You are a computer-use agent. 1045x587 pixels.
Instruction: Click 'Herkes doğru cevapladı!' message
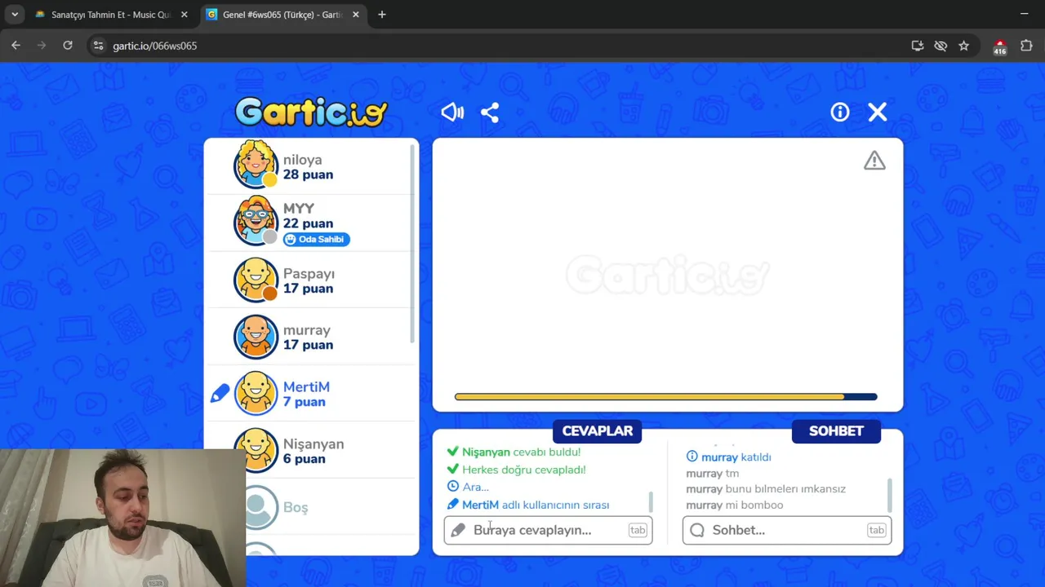[x=524, y=470]
